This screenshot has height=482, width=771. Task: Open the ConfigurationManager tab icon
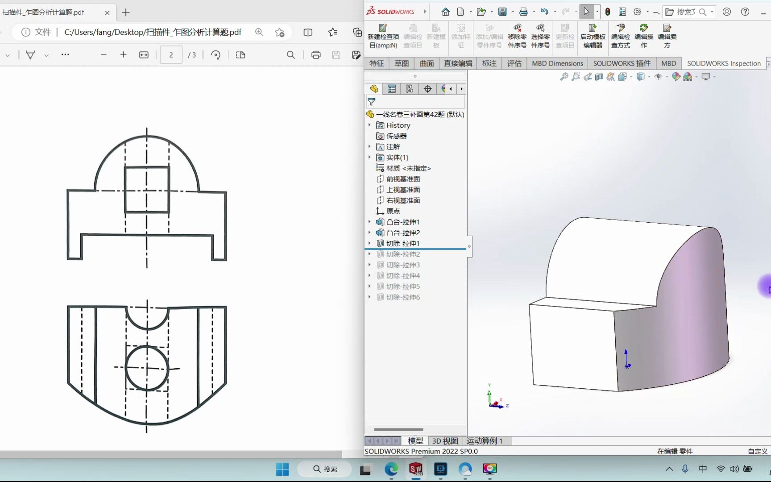point(410,89)
